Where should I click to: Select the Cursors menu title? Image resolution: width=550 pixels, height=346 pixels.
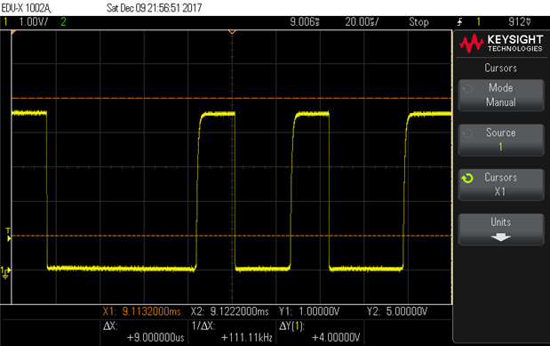click(500, 68)
